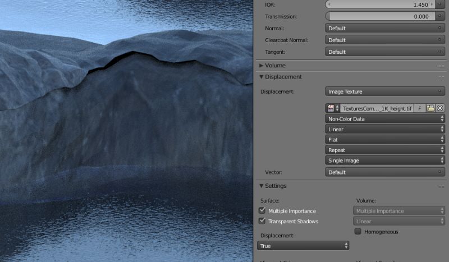Open Volume Multiple Importance sampling dropdown
The height and width of the screenshot is (262, 449).
399,211
